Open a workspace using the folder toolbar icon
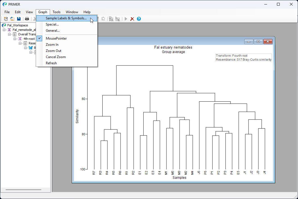Screen dimensions: 298x199 [12, 19]
